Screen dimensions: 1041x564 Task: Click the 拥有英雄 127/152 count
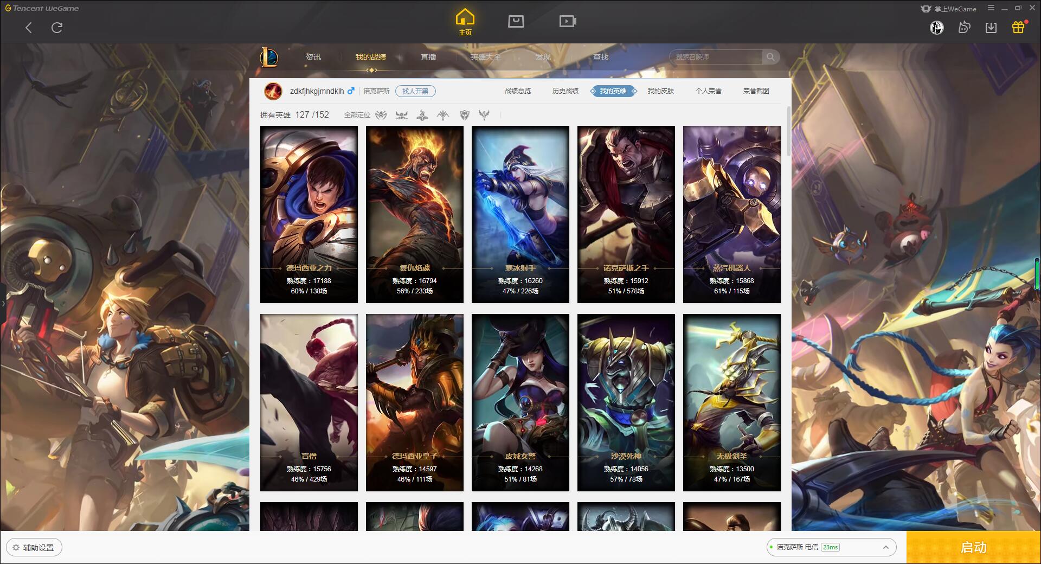point(294,115)
